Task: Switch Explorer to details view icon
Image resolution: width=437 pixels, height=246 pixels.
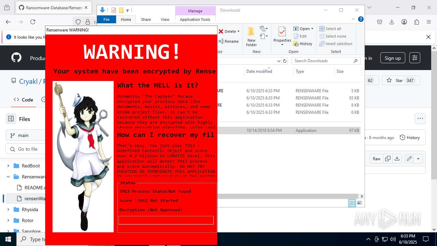Action: 352,203
